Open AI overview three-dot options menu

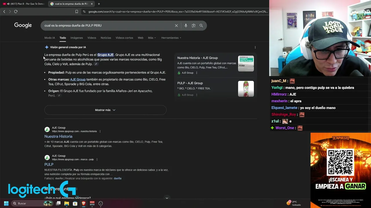pyautogui.click(x=255, y=47)
